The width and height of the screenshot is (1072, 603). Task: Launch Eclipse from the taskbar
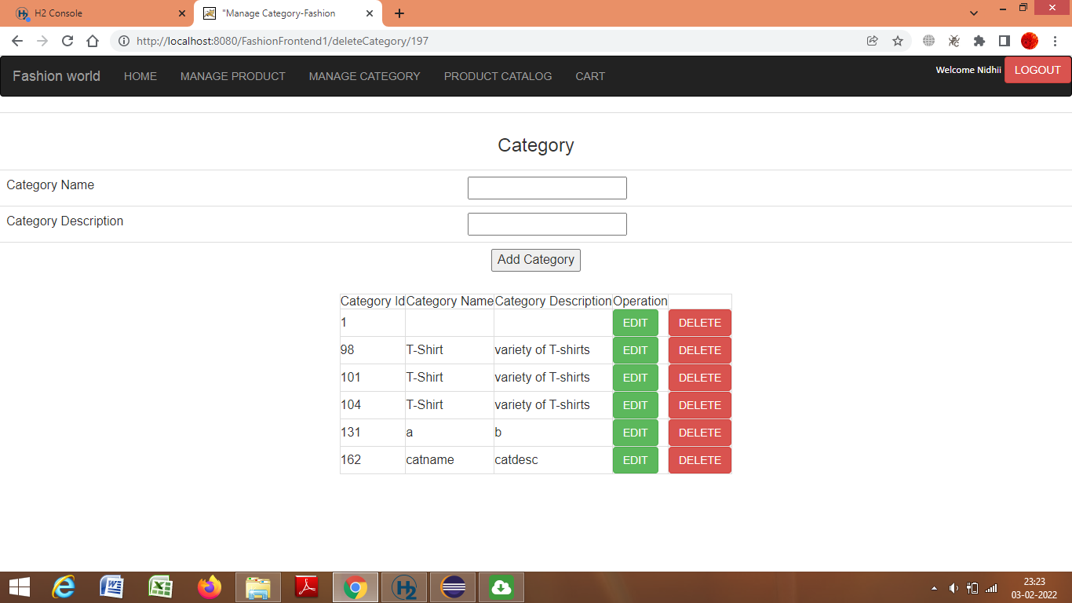pos(452,587)
